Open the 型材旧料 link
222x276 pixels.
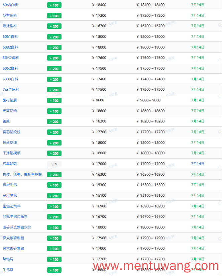pyautogui.click(x=10, y=15)
